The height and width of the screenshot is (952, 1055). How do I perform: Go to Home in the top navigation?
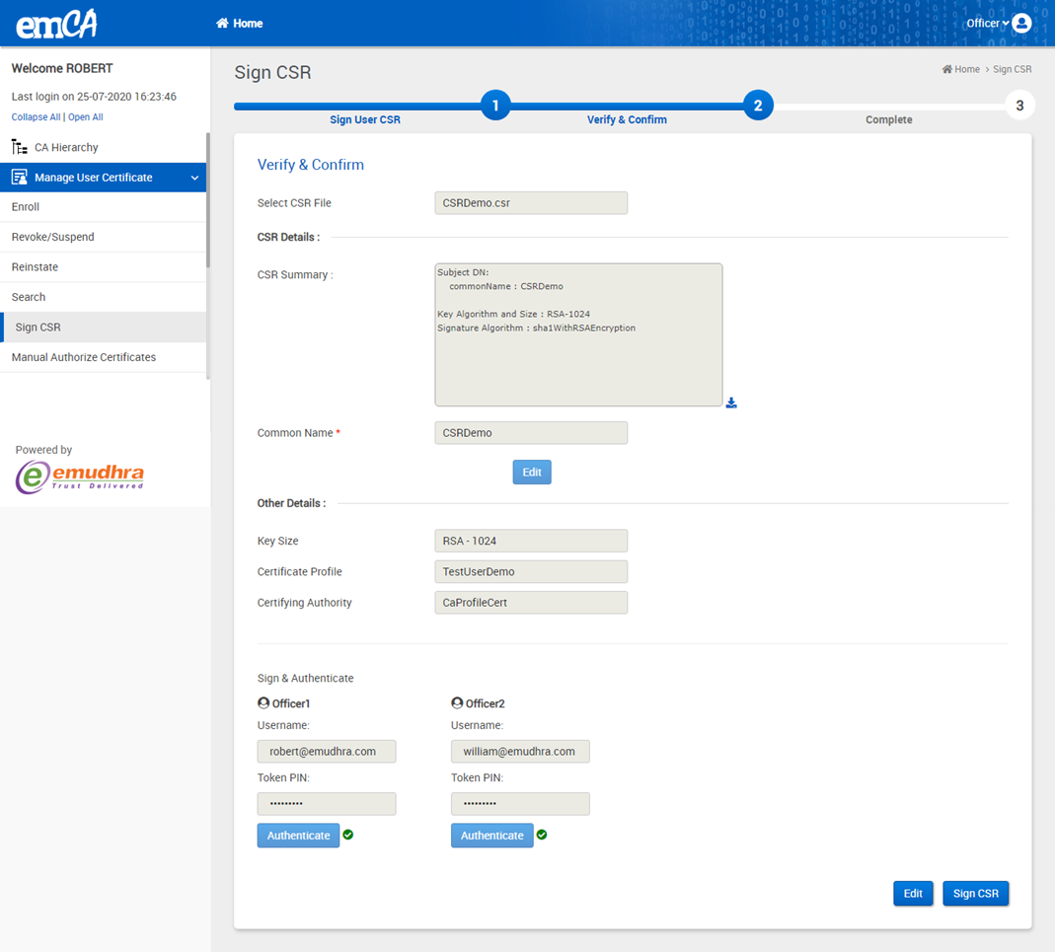(x=240, y=24)
